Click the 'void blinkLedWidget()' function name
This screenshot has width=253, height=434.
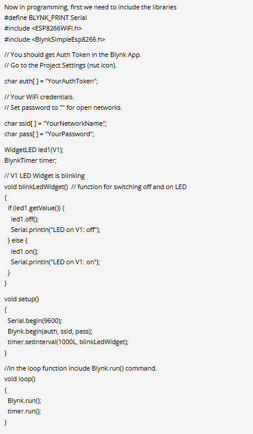click(x=36, y=187)
